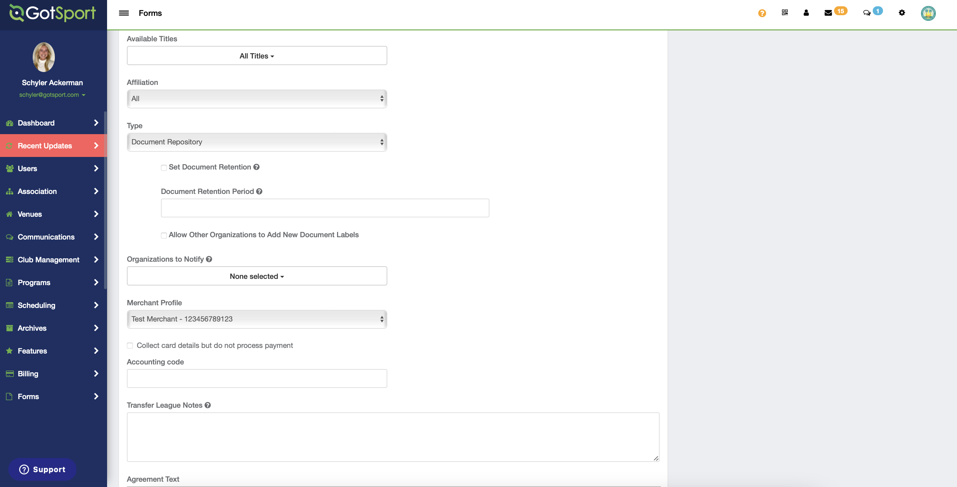Screen dimensions: 957x487
Task: Click the user profile silhouette icon
Action: [x=806, y=13]
